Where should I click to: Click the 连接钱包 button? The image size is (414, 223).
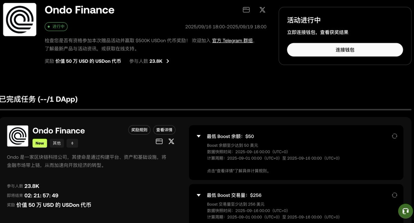point(345,50)
